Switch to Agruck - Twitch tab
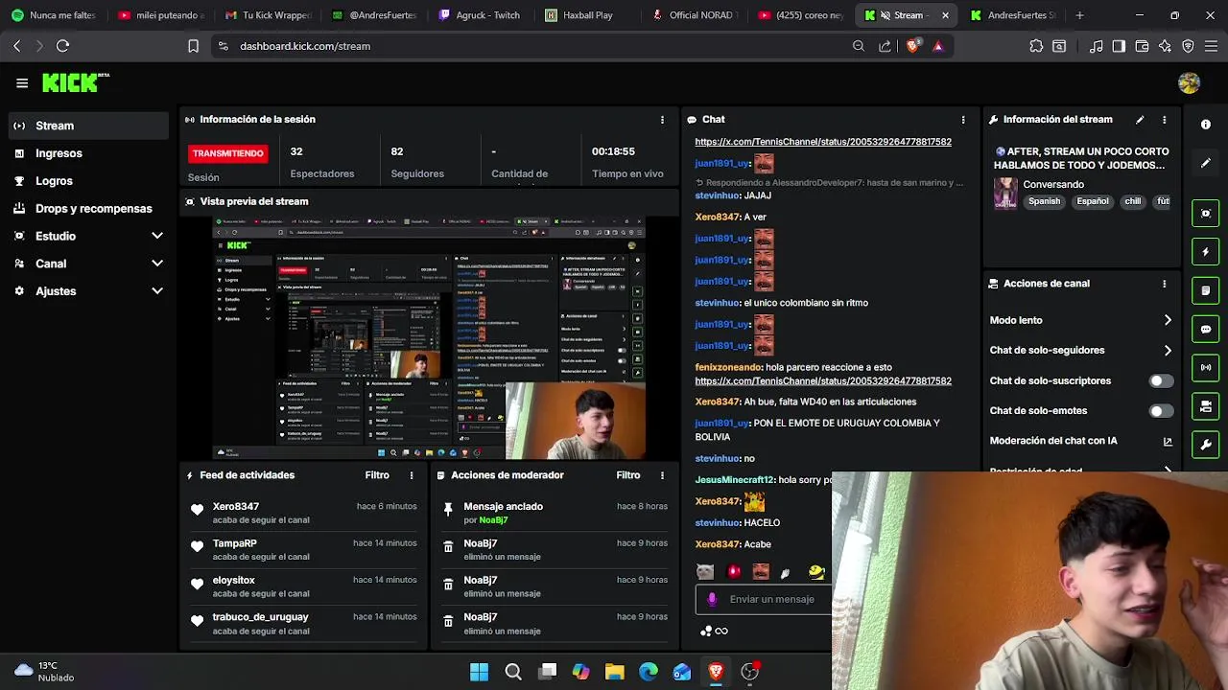Viewport: 1228px width, 690px height. tap(480, 15)
